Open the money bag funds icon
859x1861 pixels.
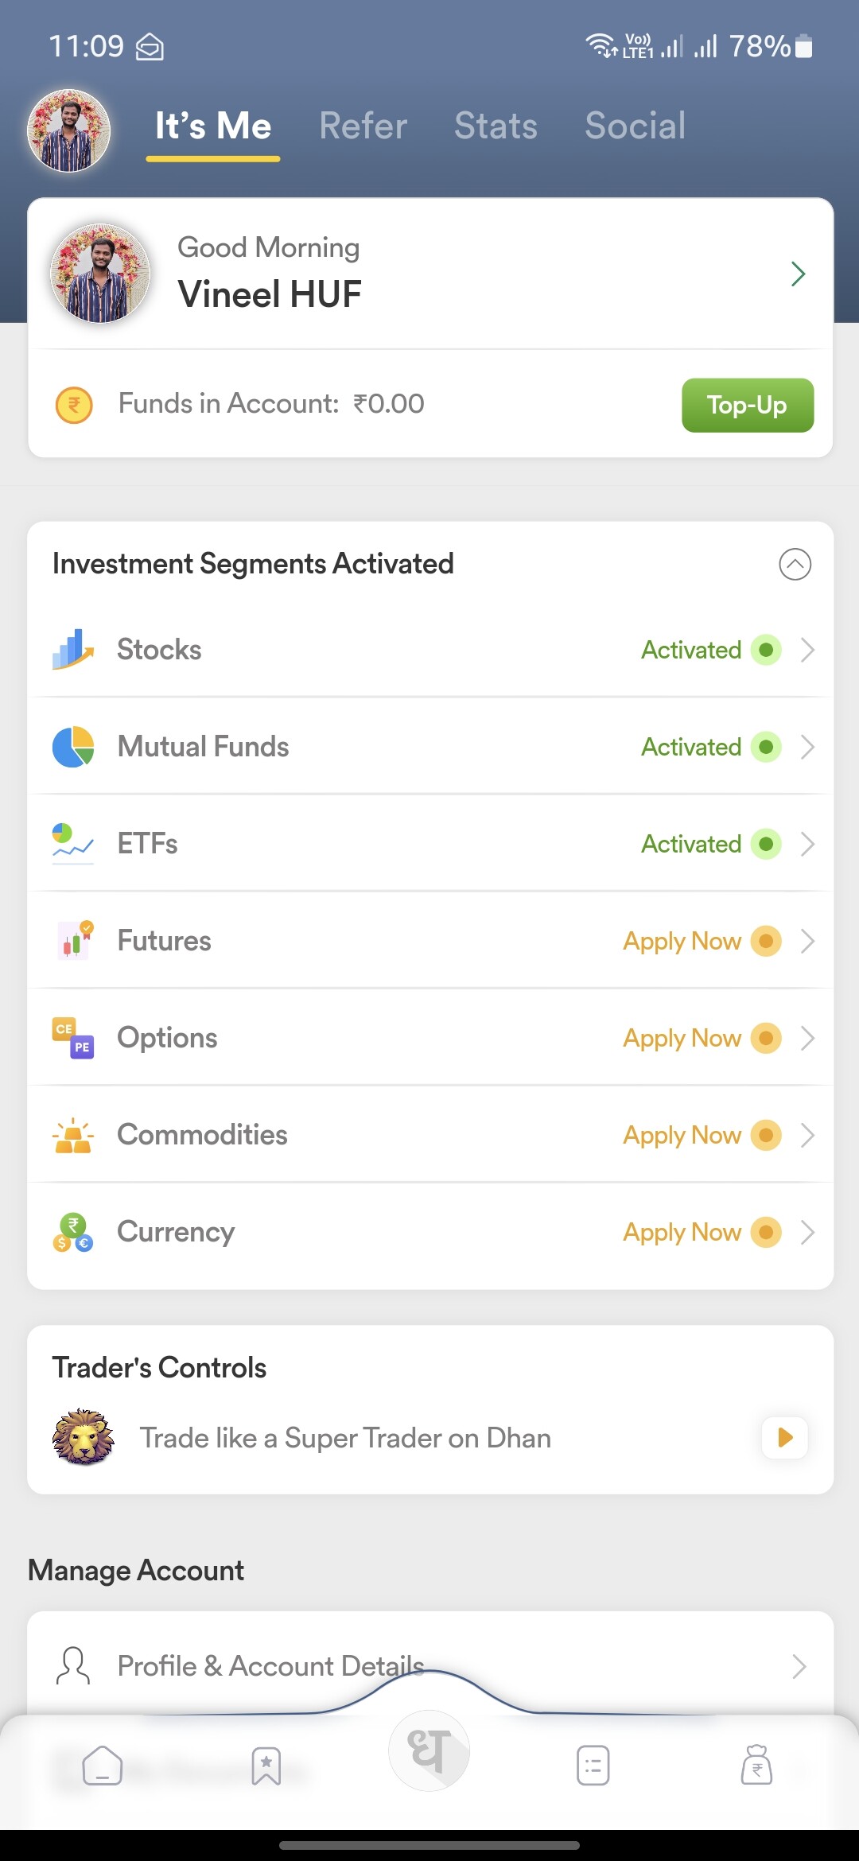point(756,1766)
